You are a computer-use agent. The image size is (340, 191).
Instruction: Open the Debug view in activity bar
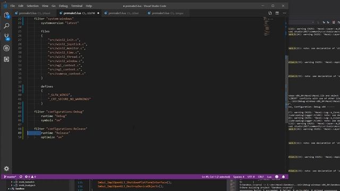tap(6, 48)
